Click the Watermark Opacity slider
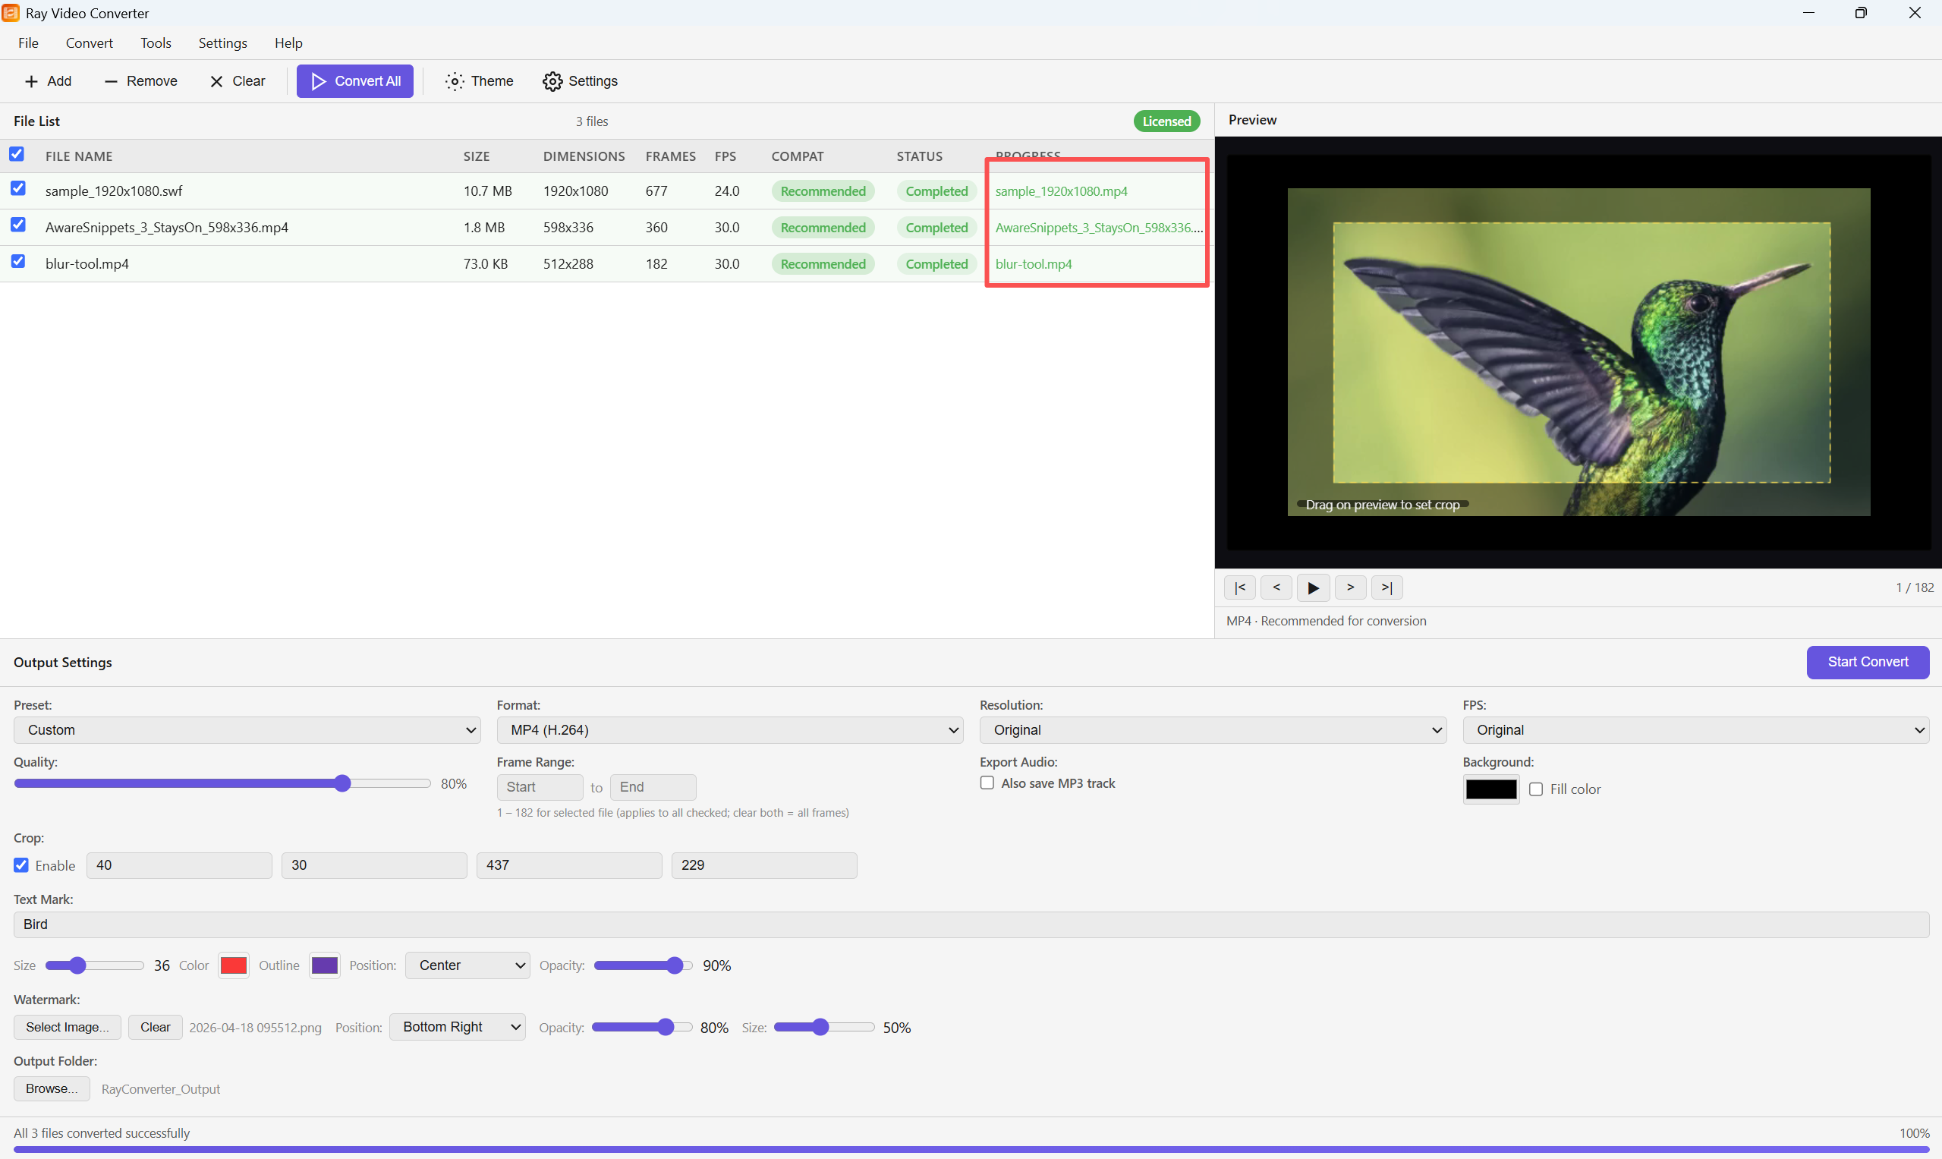Image resolution: width=1942 pixels, height=1159 pixels. coord(642,1027)
